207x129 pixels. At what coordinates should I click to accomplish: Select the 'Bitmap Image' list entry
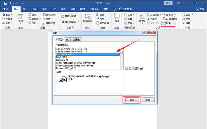coord(88,54)
